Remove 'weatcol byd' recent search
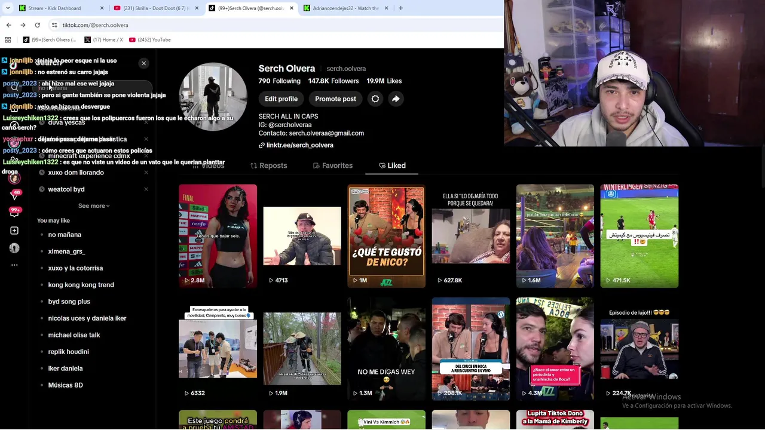The width and height of the screenshot is (765, 430). click(146, 189)
